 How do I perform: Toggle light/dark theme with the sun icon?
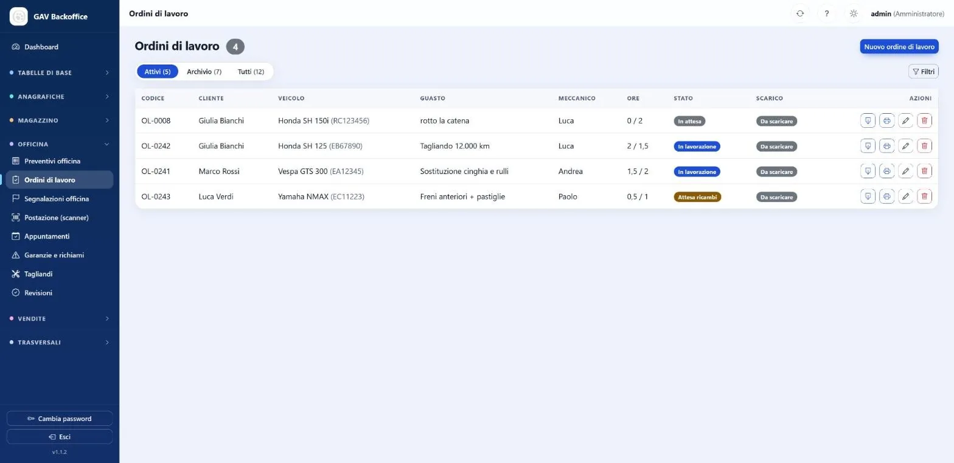pos(854,13)
